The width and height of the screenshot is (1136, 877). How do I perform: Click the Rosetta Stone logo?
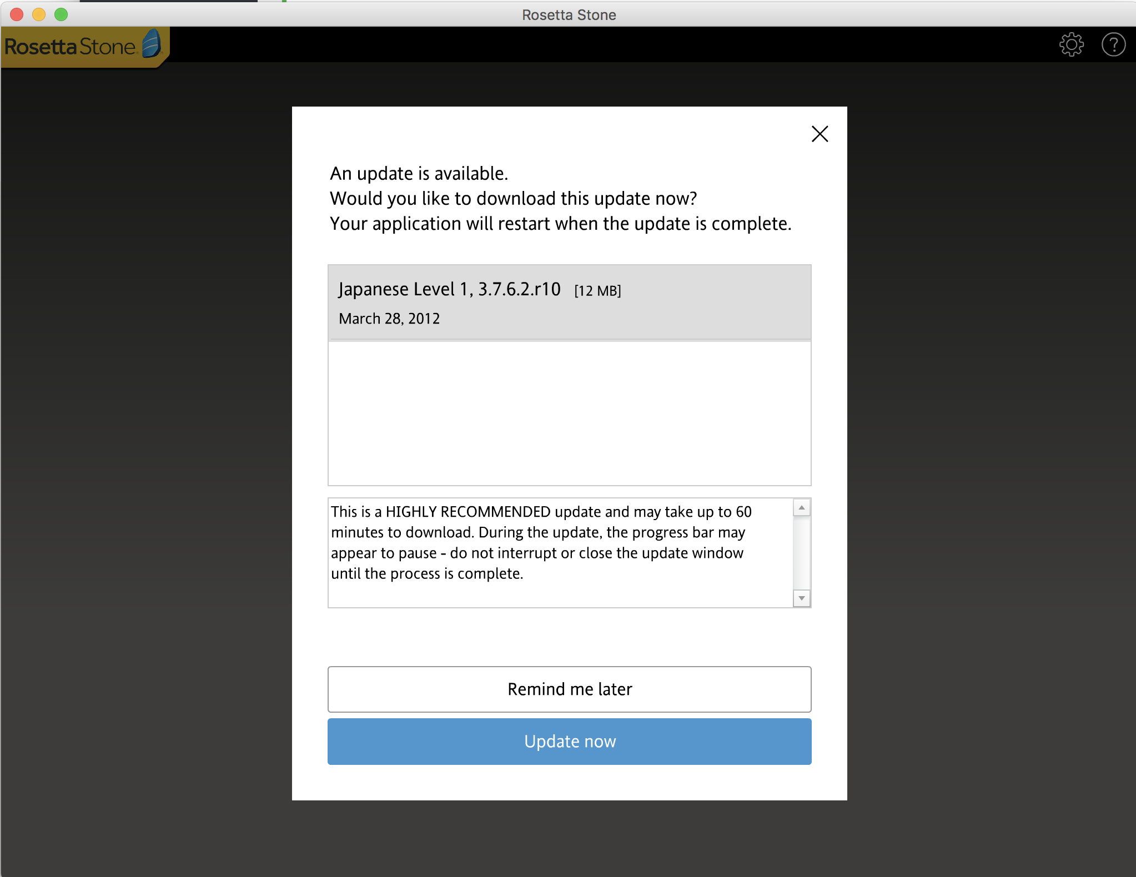click(85, 47)
